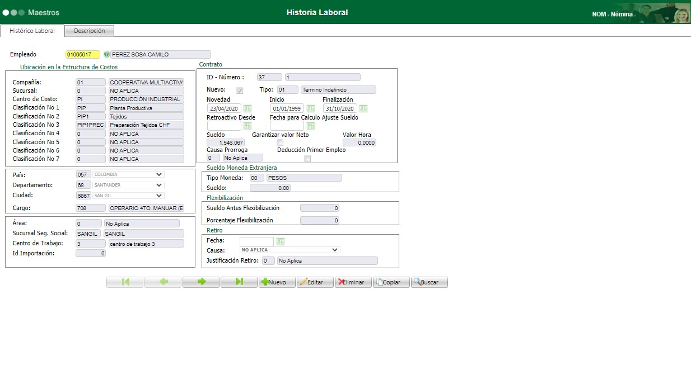Toggle the Nuevo contract checkbox
This screenshot has height=390, width=691.
tap(240, 91)
